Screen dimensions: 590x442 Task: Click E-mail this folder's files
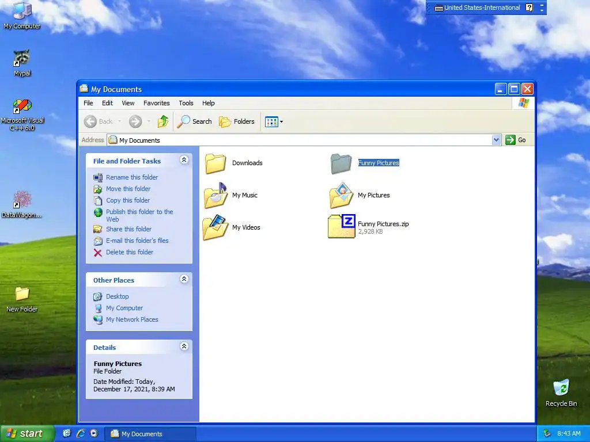point(137,241)
